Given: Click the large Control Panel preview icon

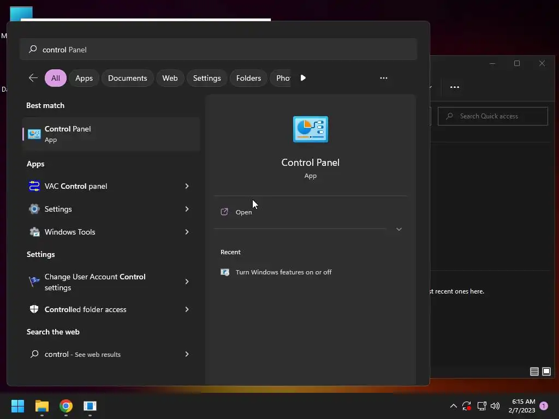Looking at the screenshot, I should pos(311,129).
